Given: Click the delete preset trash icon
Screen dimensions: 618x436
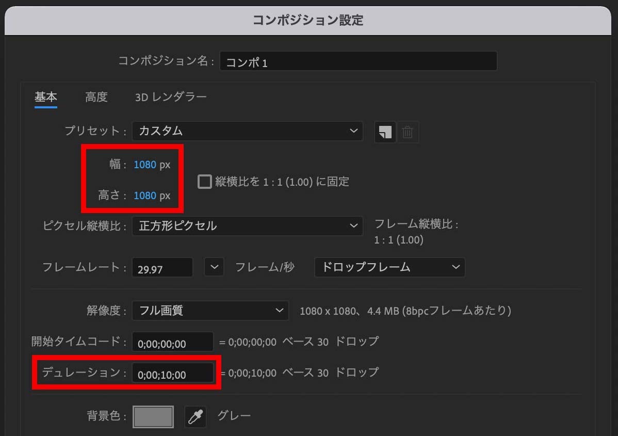Looking at the screenshot, I should [x=408, y=132].
